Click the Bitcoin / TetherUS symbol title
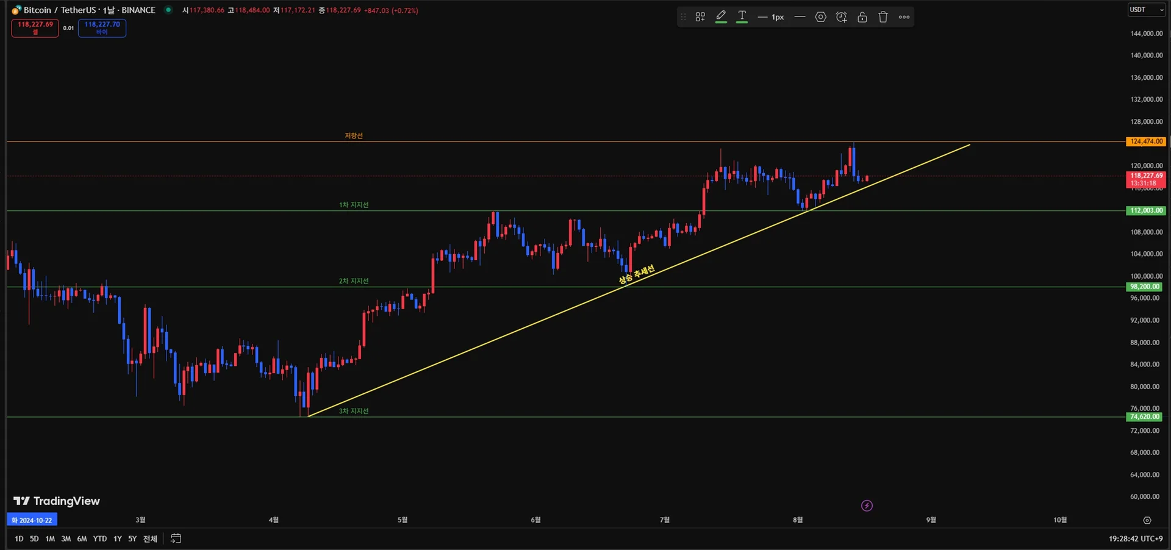The image size is (1171, 550). pos(89,10)
